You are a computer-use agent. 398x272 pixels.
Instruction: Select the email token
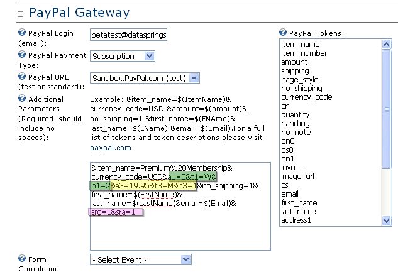[x=290, y=194]
